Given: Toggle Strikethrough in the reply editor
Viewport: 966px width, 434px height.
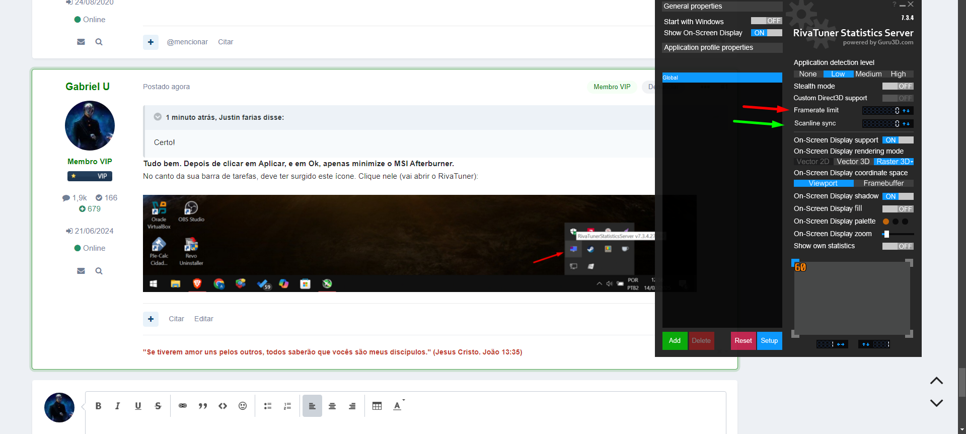Looking at the screenshot, I should (x=158, y=406).
